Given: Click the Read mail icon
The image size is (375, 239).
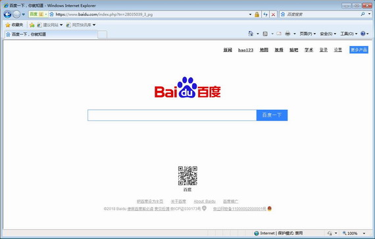Looking at the screenshot, I should (279, 34).
